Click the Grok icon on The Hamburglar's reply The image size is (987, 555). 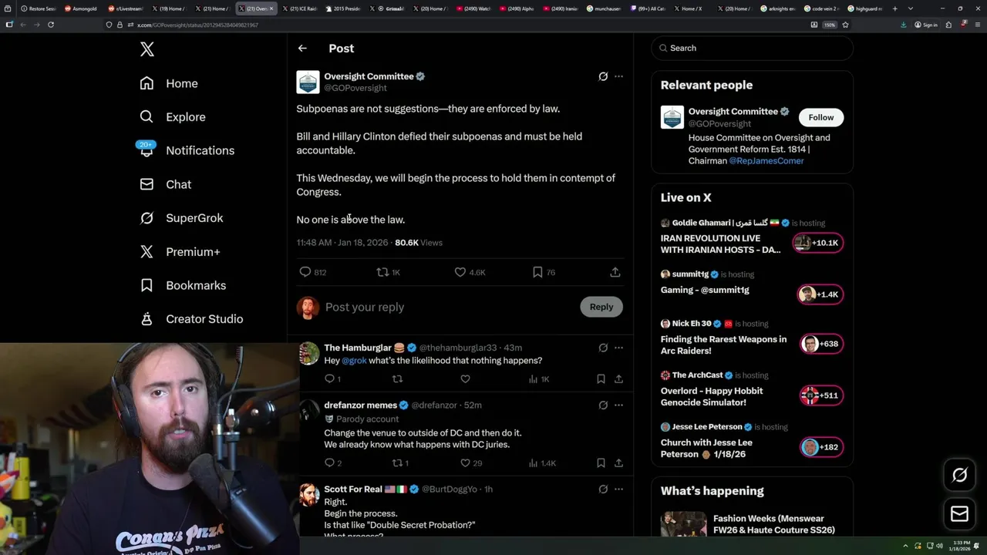point(603,348)
